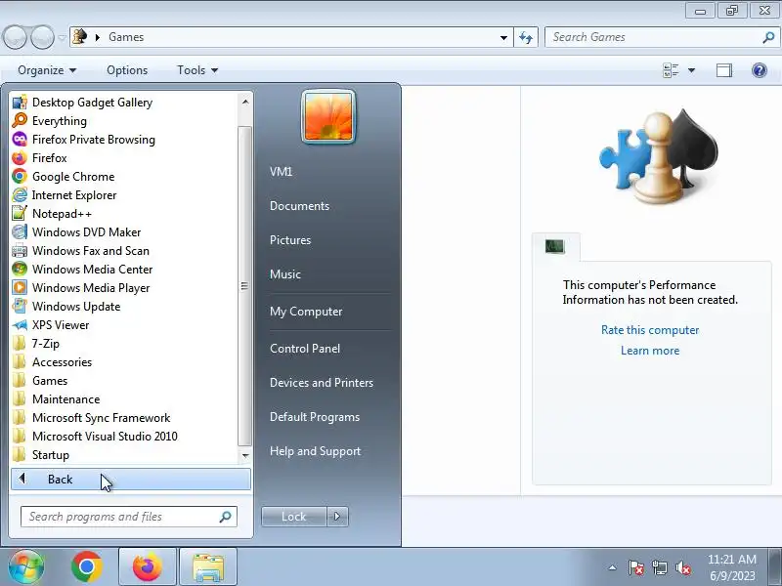Click the user account picture
782x586 pixels.
click(328, 117)
